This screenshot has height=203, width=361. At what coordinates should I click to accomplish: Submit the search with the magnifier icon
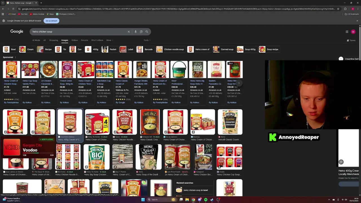(x=147, y=32)
